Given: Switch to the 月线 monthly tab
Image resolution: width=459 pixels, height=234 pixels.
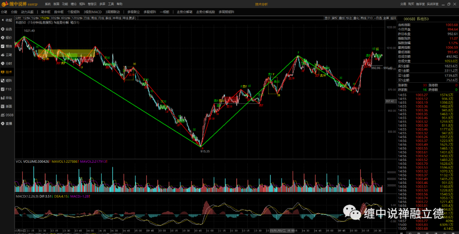Looking at the screenshot, I should point(101,18).
